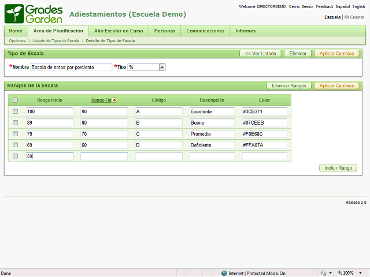Click the Eliminar Rangos button

(x=289, y=85)
